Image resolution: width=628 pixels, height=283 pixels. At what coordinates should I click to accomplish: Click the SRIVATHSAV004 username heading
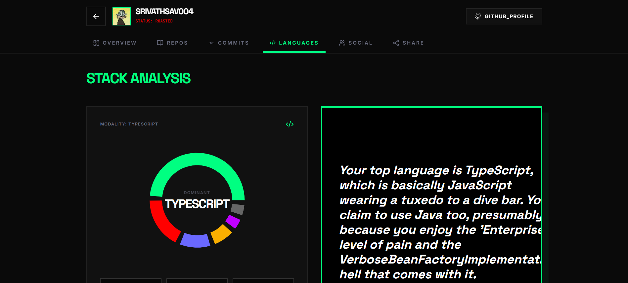(164, 12)
